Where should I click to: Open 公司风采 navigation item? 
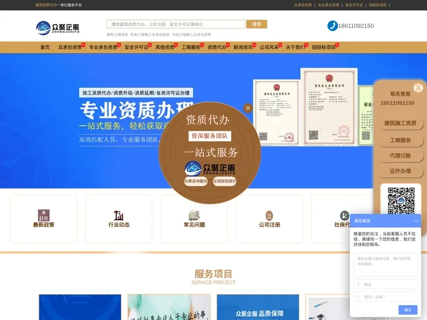(x=269, y=47)
